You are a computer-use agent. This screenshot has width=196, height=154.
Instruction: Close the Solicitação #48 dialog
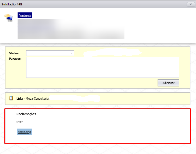(x=191, y=4)
